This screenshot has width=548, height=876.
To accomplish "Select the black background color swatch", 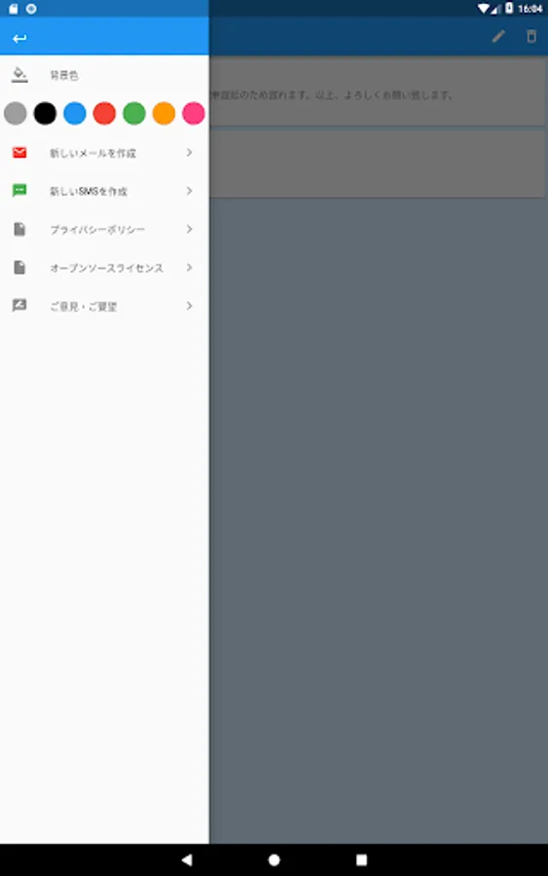I will click(x=45, y=114).
